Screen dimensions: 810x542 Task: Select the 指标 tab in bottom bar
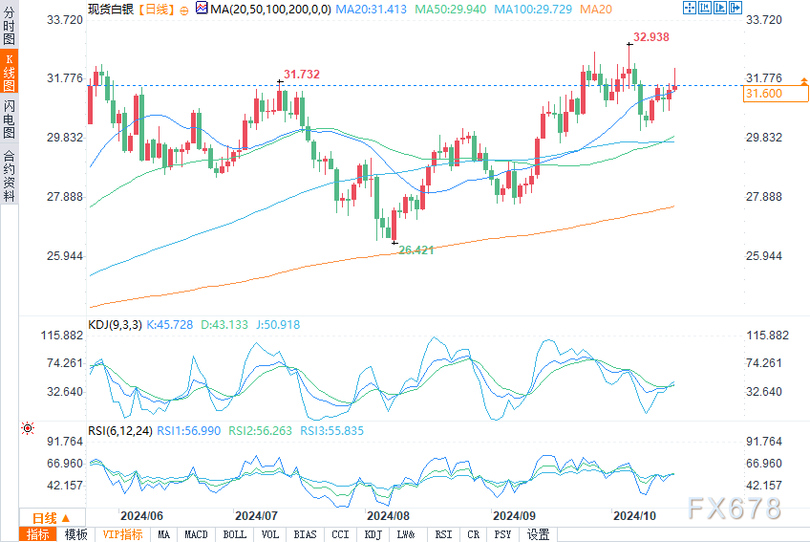tap(39, 534)
